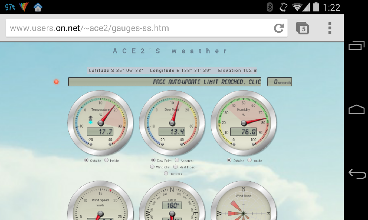
Task: Click the red status LED indicator
Action: coord(56,82)
